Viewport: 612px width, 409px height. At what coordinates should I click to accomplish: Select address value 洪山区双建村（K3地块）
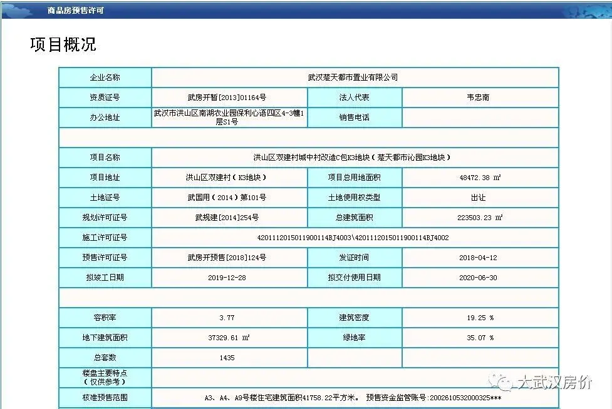226,177
